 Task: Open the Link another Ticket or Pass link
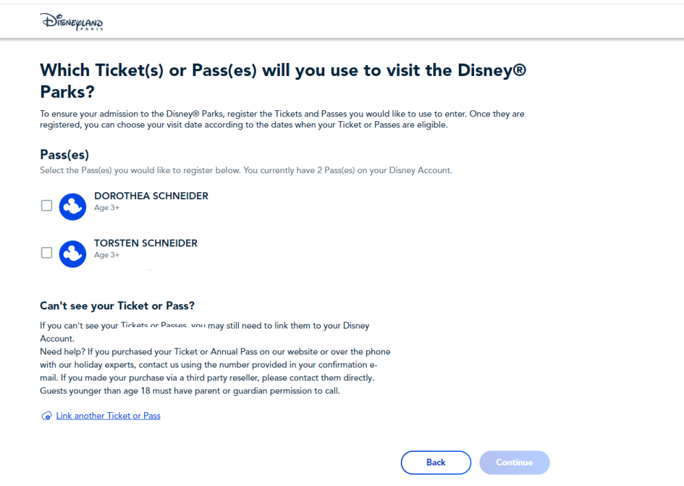pyautogui.click(x=108, y=415)
